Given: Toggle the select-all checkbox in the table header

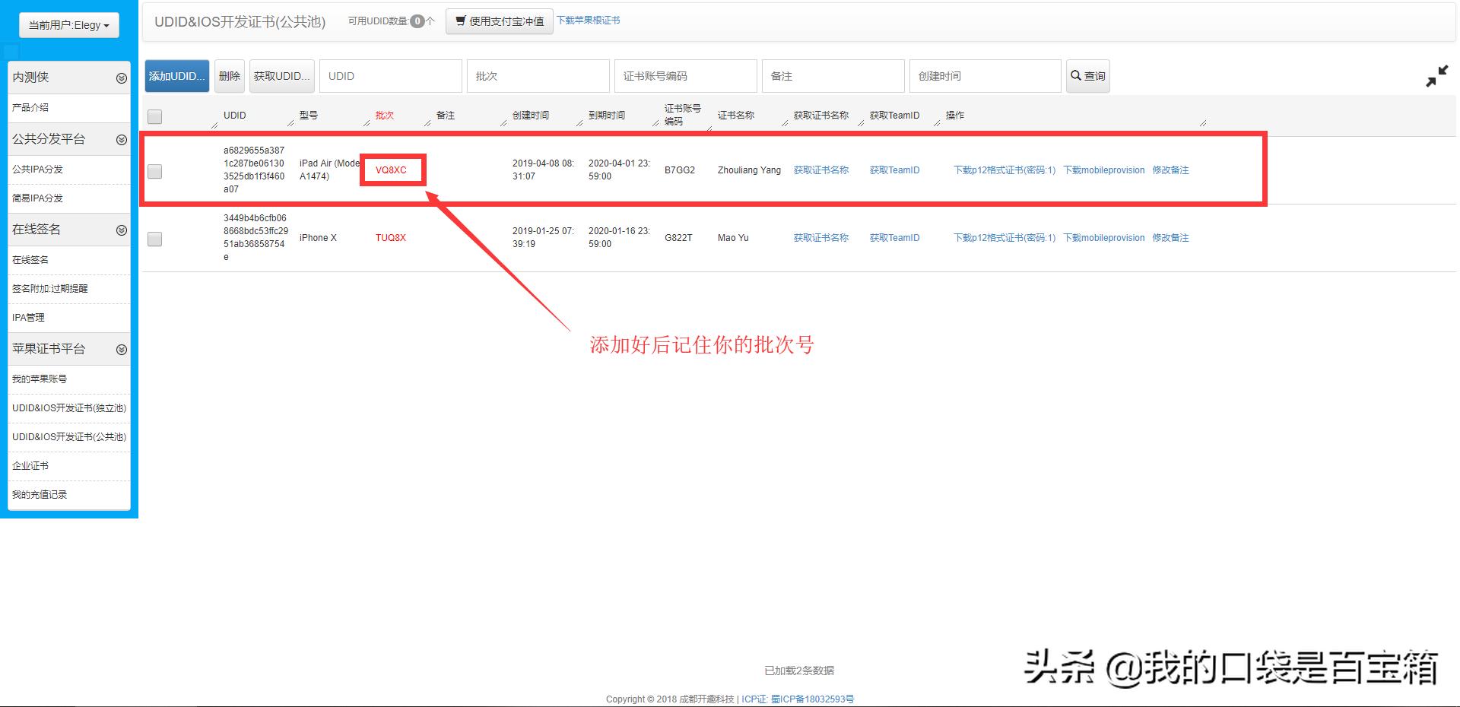Looking at the screenshot, I should coord(155,116).
